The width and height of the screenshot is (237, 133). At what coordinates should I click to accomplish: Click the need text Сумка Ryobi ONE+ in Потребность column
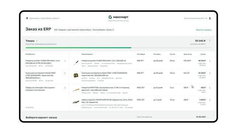tap(41, 75)
